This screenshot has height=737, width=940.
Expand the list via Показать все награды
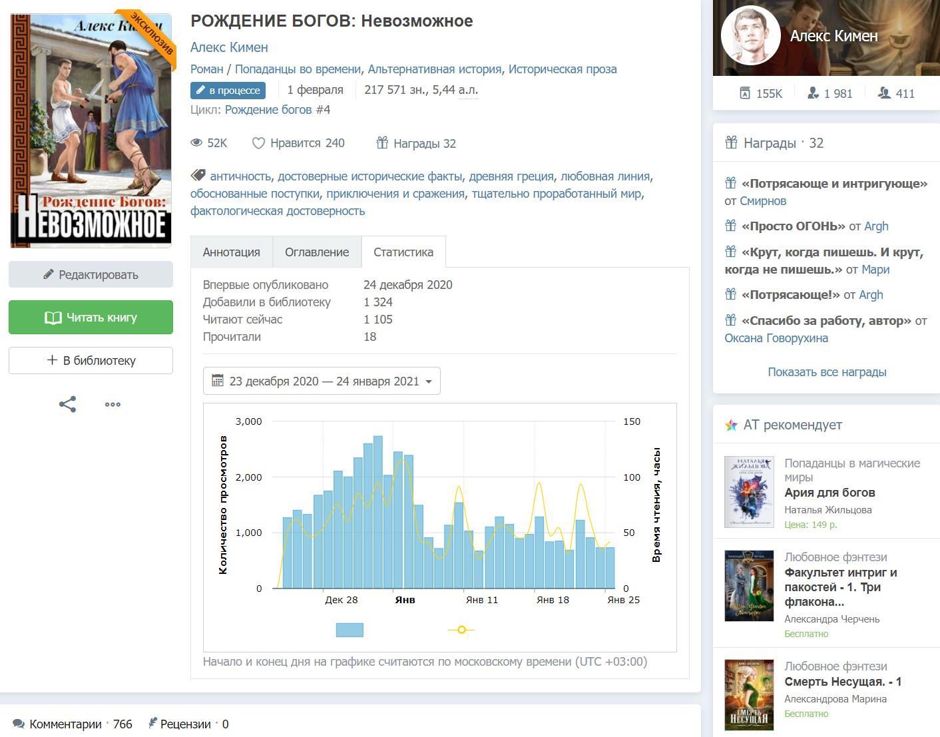tap(827, 372)
